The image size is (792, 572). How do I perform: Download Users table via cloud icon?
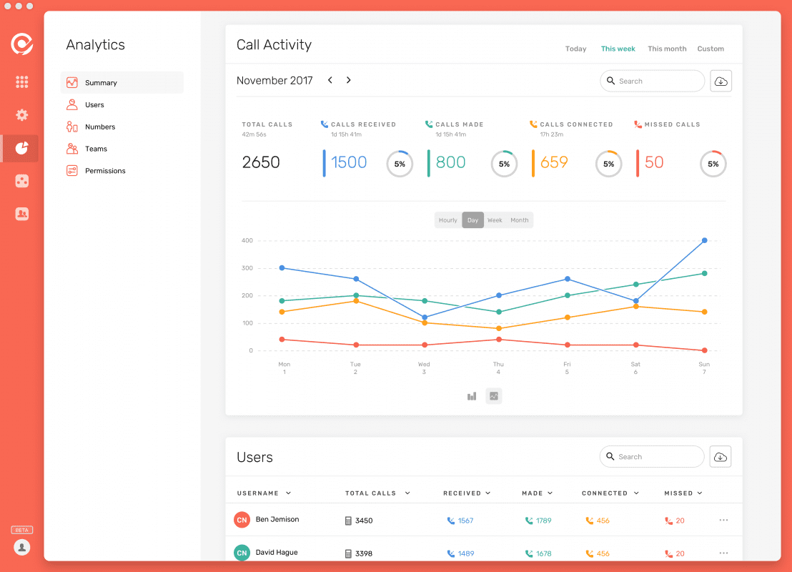point(721,457)
